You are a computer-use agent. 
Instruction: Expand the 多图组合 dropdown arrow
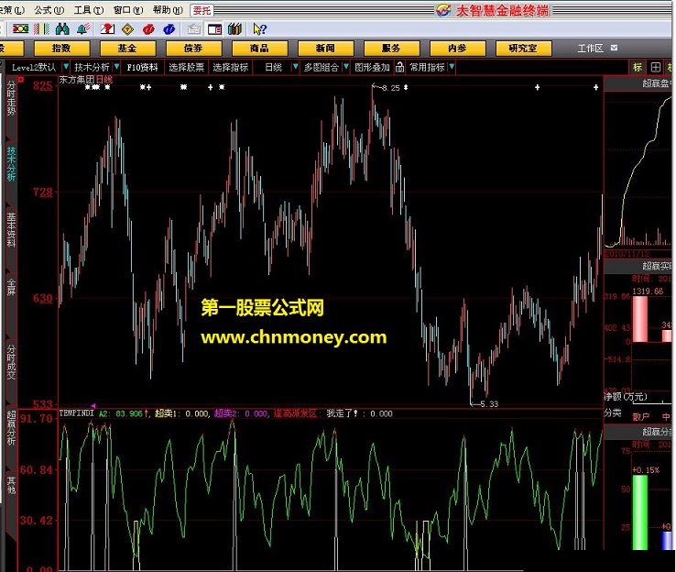pos(345,67)
